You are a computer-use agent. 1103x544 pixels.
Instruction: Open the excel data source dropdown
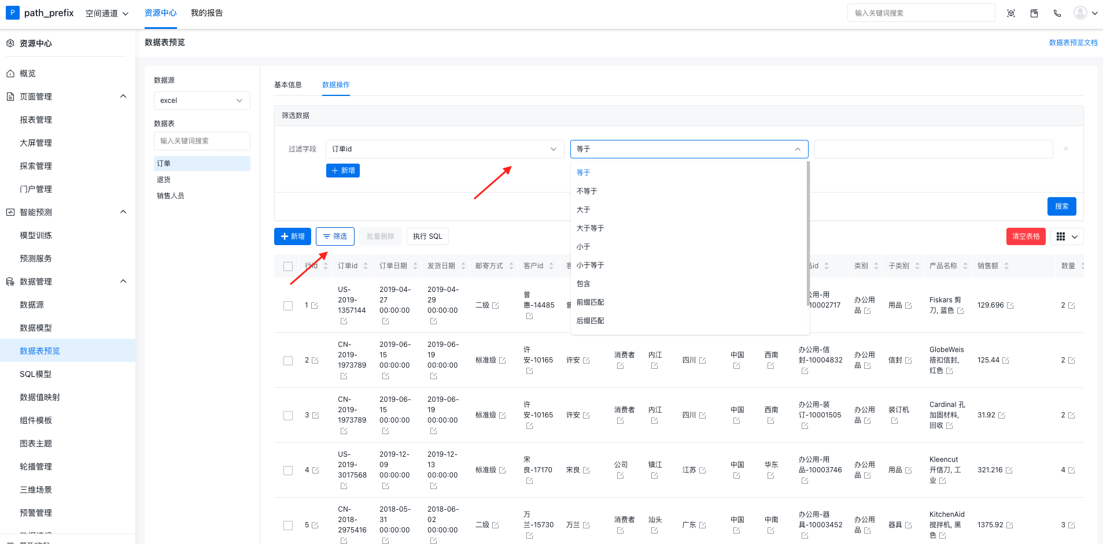pyautogui.click(x=202, y=101)
